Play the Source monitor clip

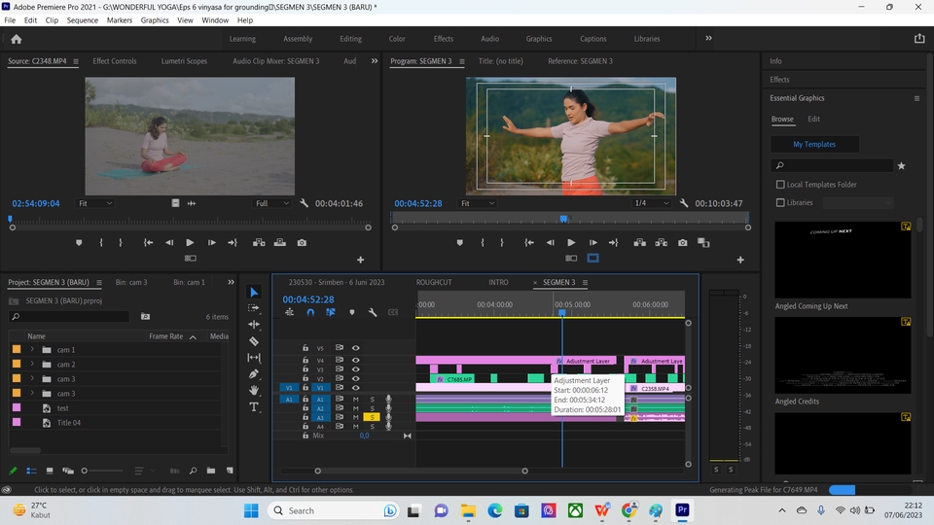coord(190,243)
